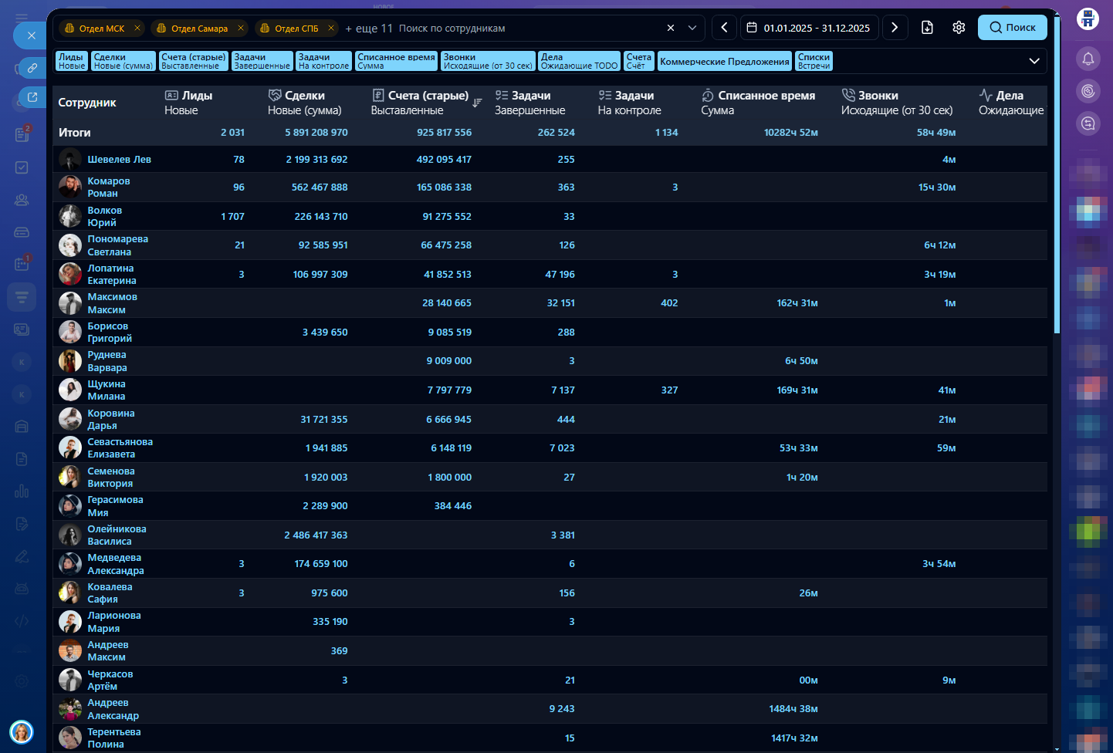Toggle the Списки Встречи metric chip
This screenshot has height=753, width=1113.
[814, 62]
